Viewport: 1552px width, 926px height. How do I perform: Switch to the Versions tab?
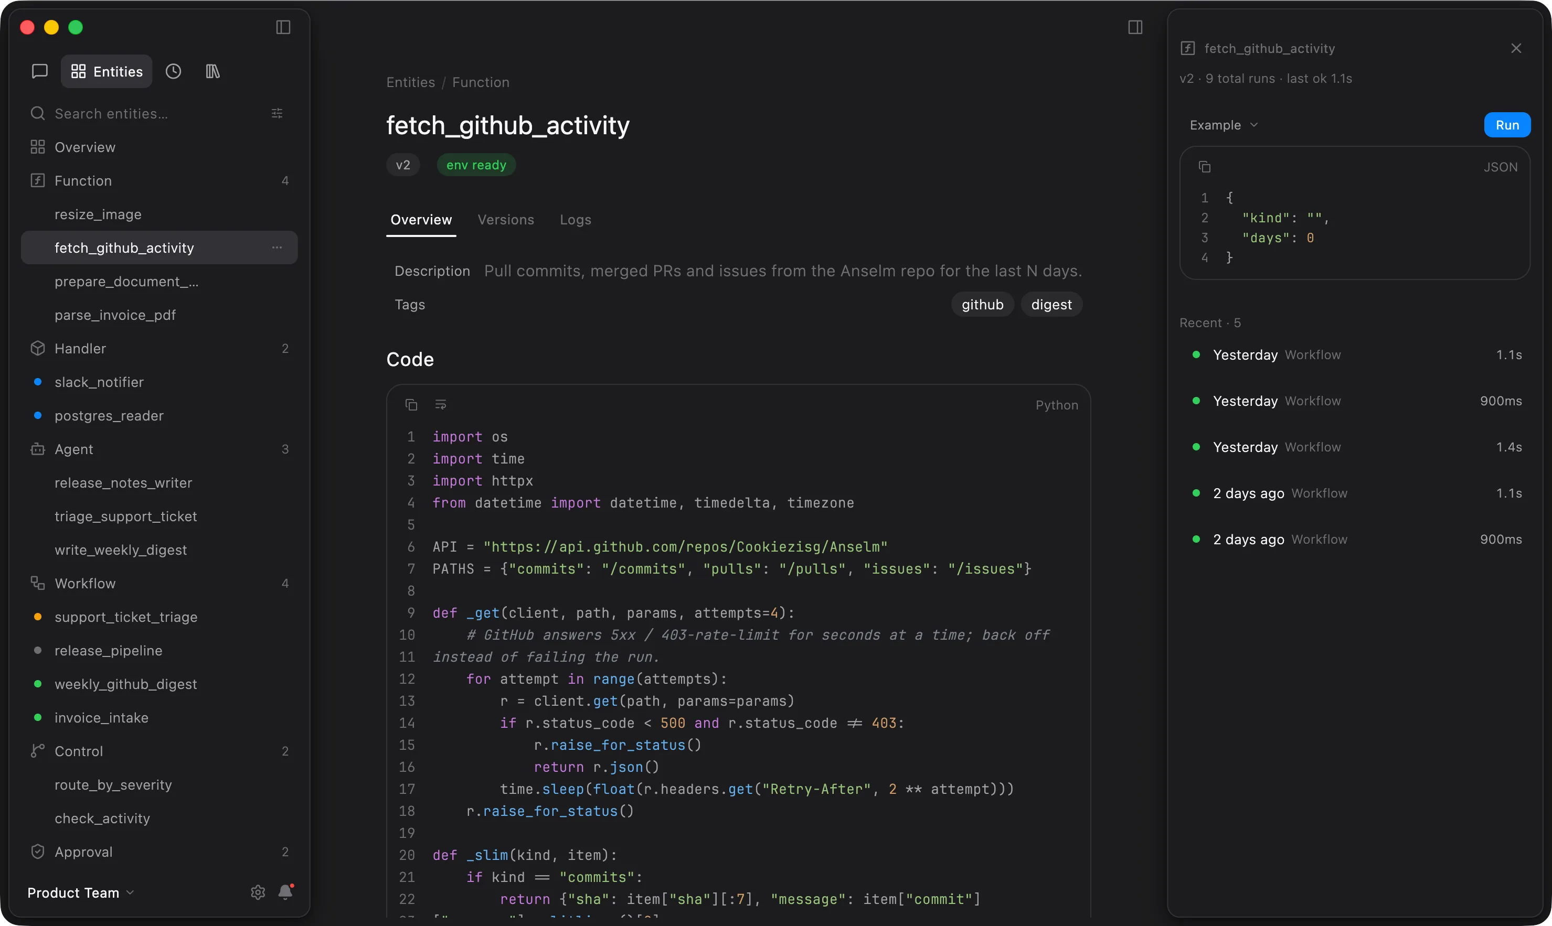tap(506, 220)
